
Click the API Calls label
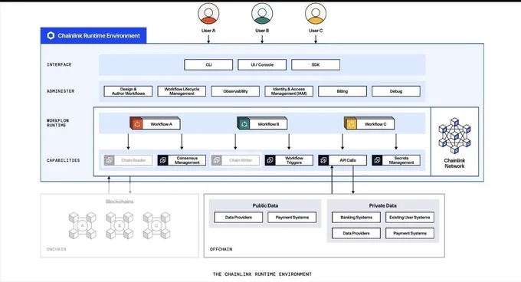pos(348,160)
